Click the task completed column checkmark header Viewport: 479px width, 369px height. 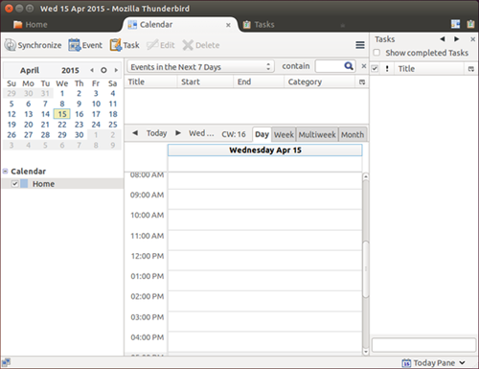click(x=375, y=69)
